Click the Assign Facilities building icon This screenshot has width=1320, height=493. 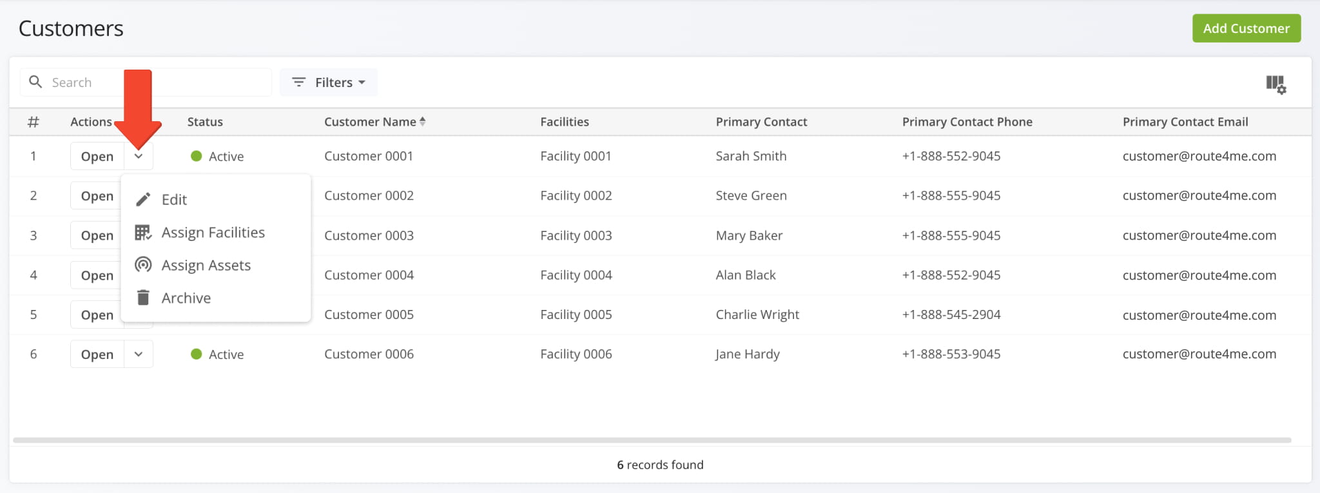(143, 232)
